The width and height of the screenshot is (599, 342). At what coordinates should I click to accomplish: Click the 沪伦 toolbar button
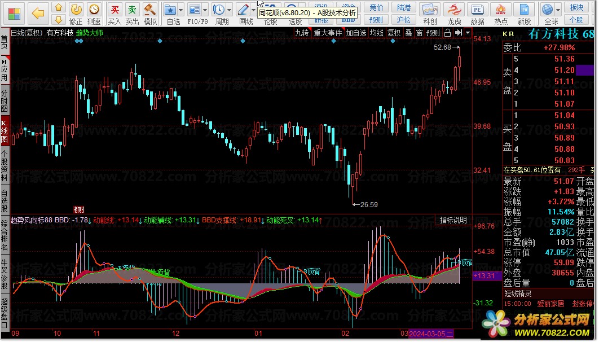(404, 20)
